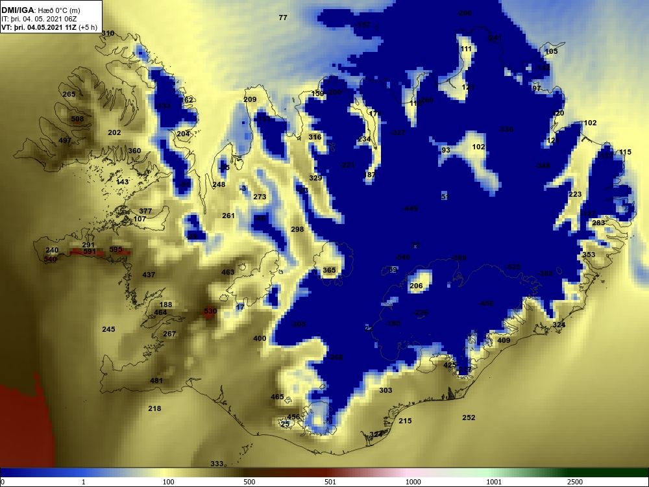Click the '-327' value in the blue area
649x487 pixels.
(x=398, y=132)
